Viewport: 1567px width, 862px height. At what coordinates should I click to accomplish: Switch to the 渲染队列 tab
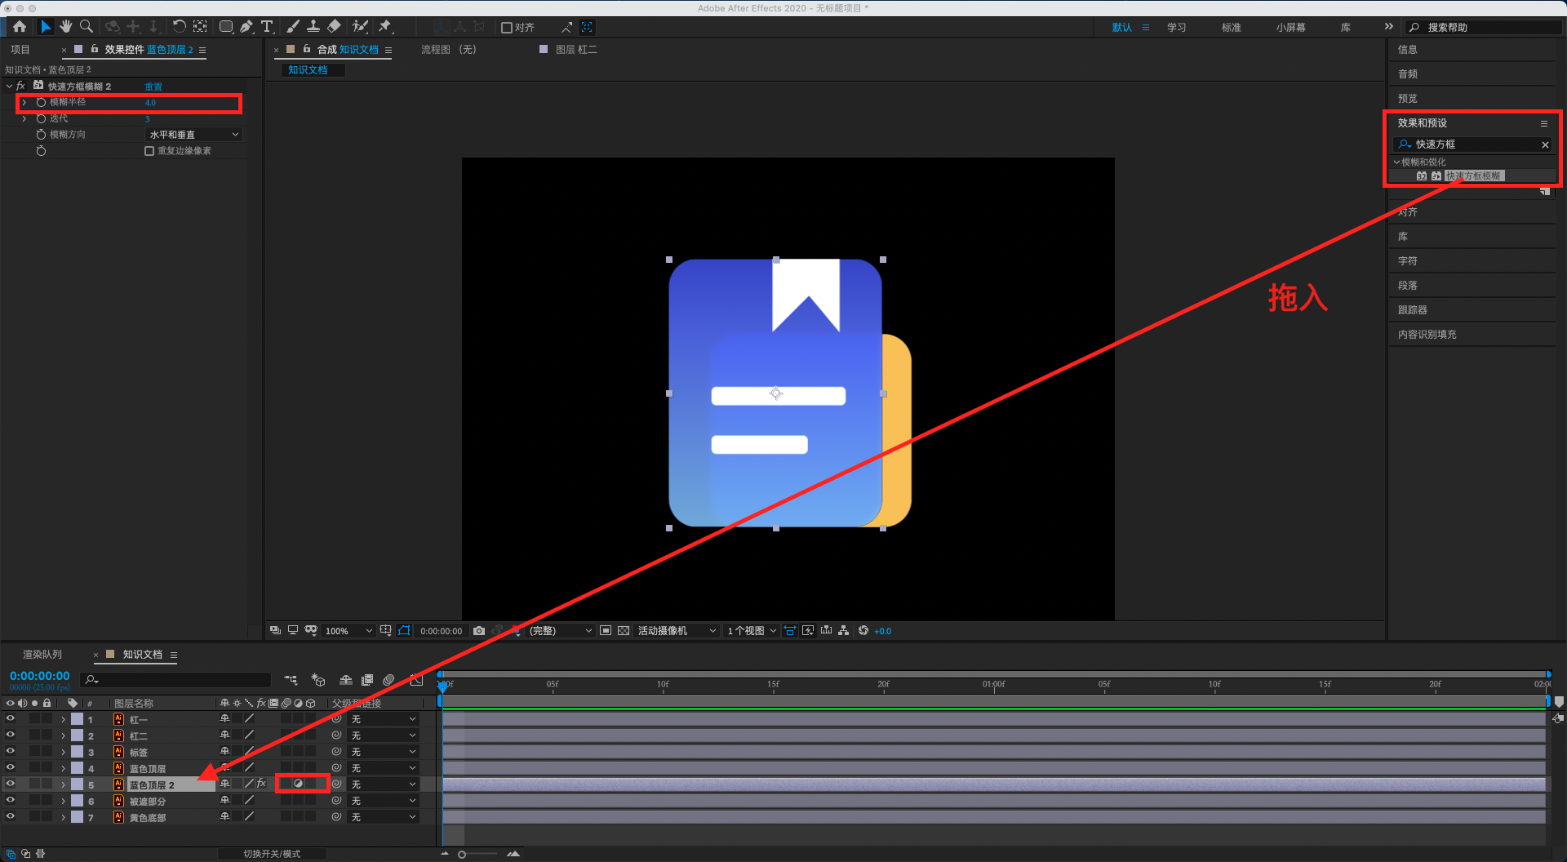tap(42, 655)
